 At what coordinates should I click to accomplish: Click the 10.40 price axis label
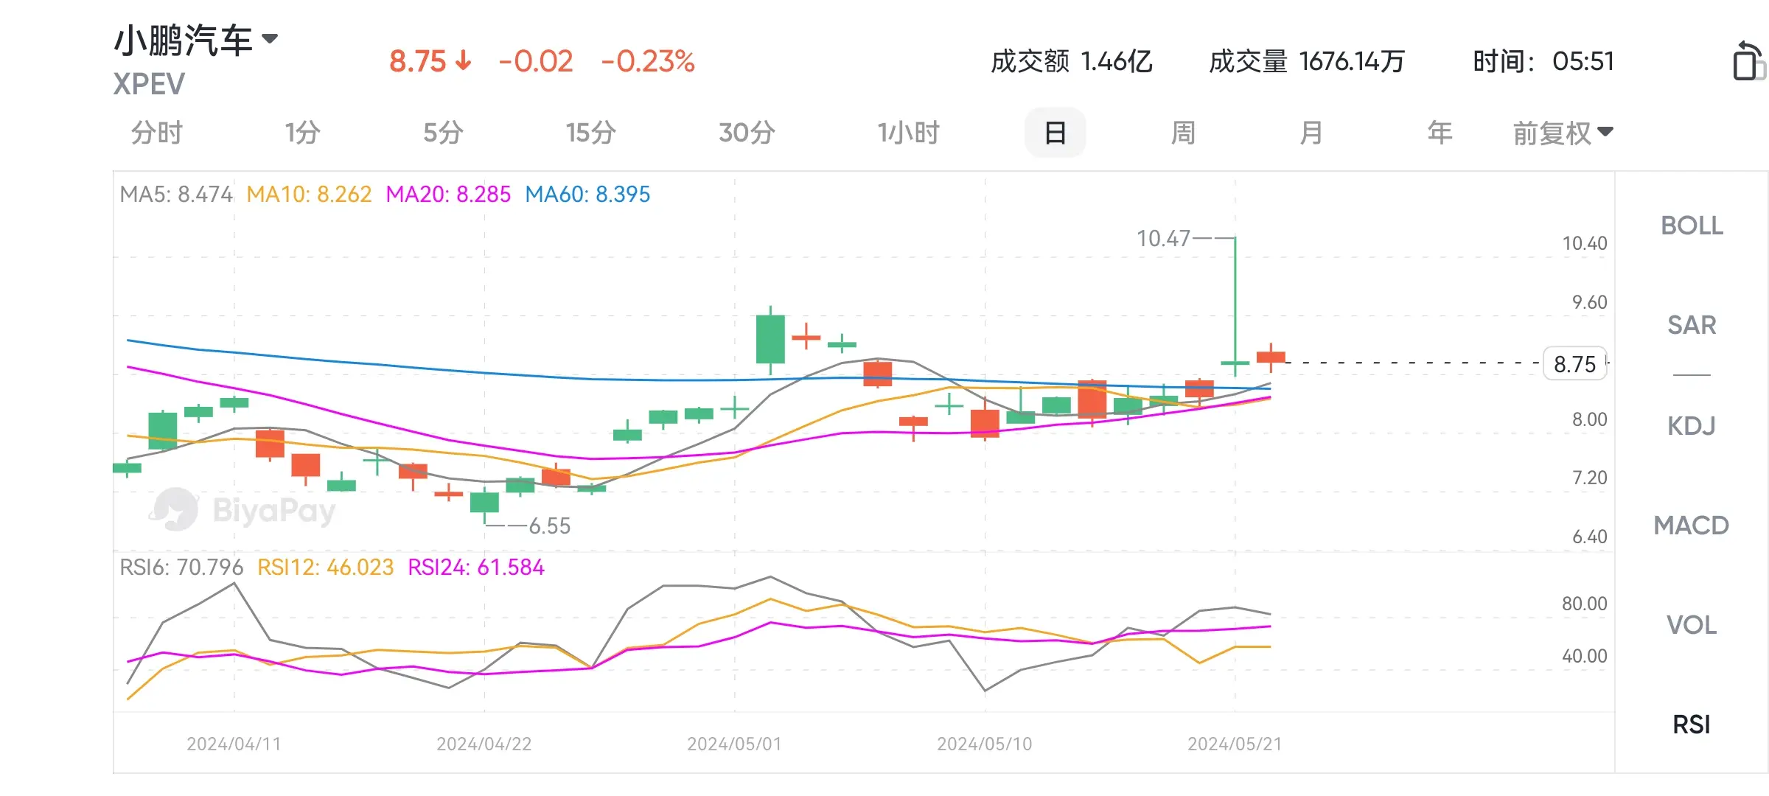tap(1585, 243)
